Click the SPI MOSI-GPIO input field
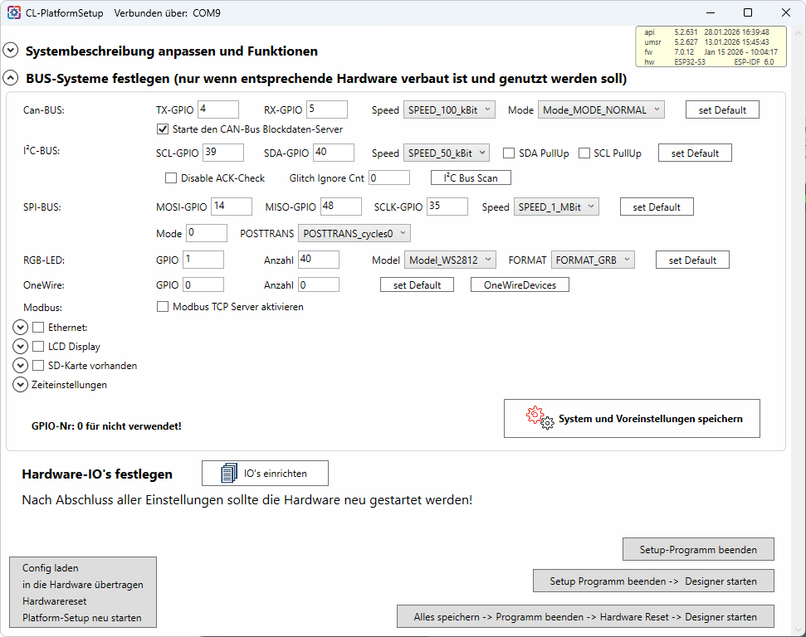Image resolution: width=806 pixels, height=637 pixels. [x=232, y=207]
